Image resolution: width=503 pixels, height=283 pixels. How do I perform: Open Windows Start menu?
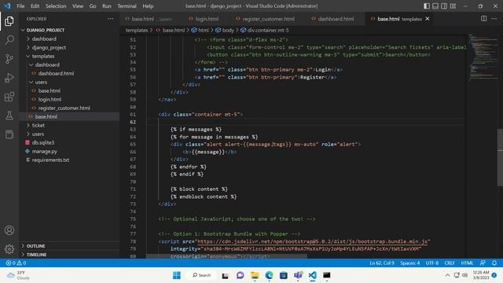click(x=177, y=275)
